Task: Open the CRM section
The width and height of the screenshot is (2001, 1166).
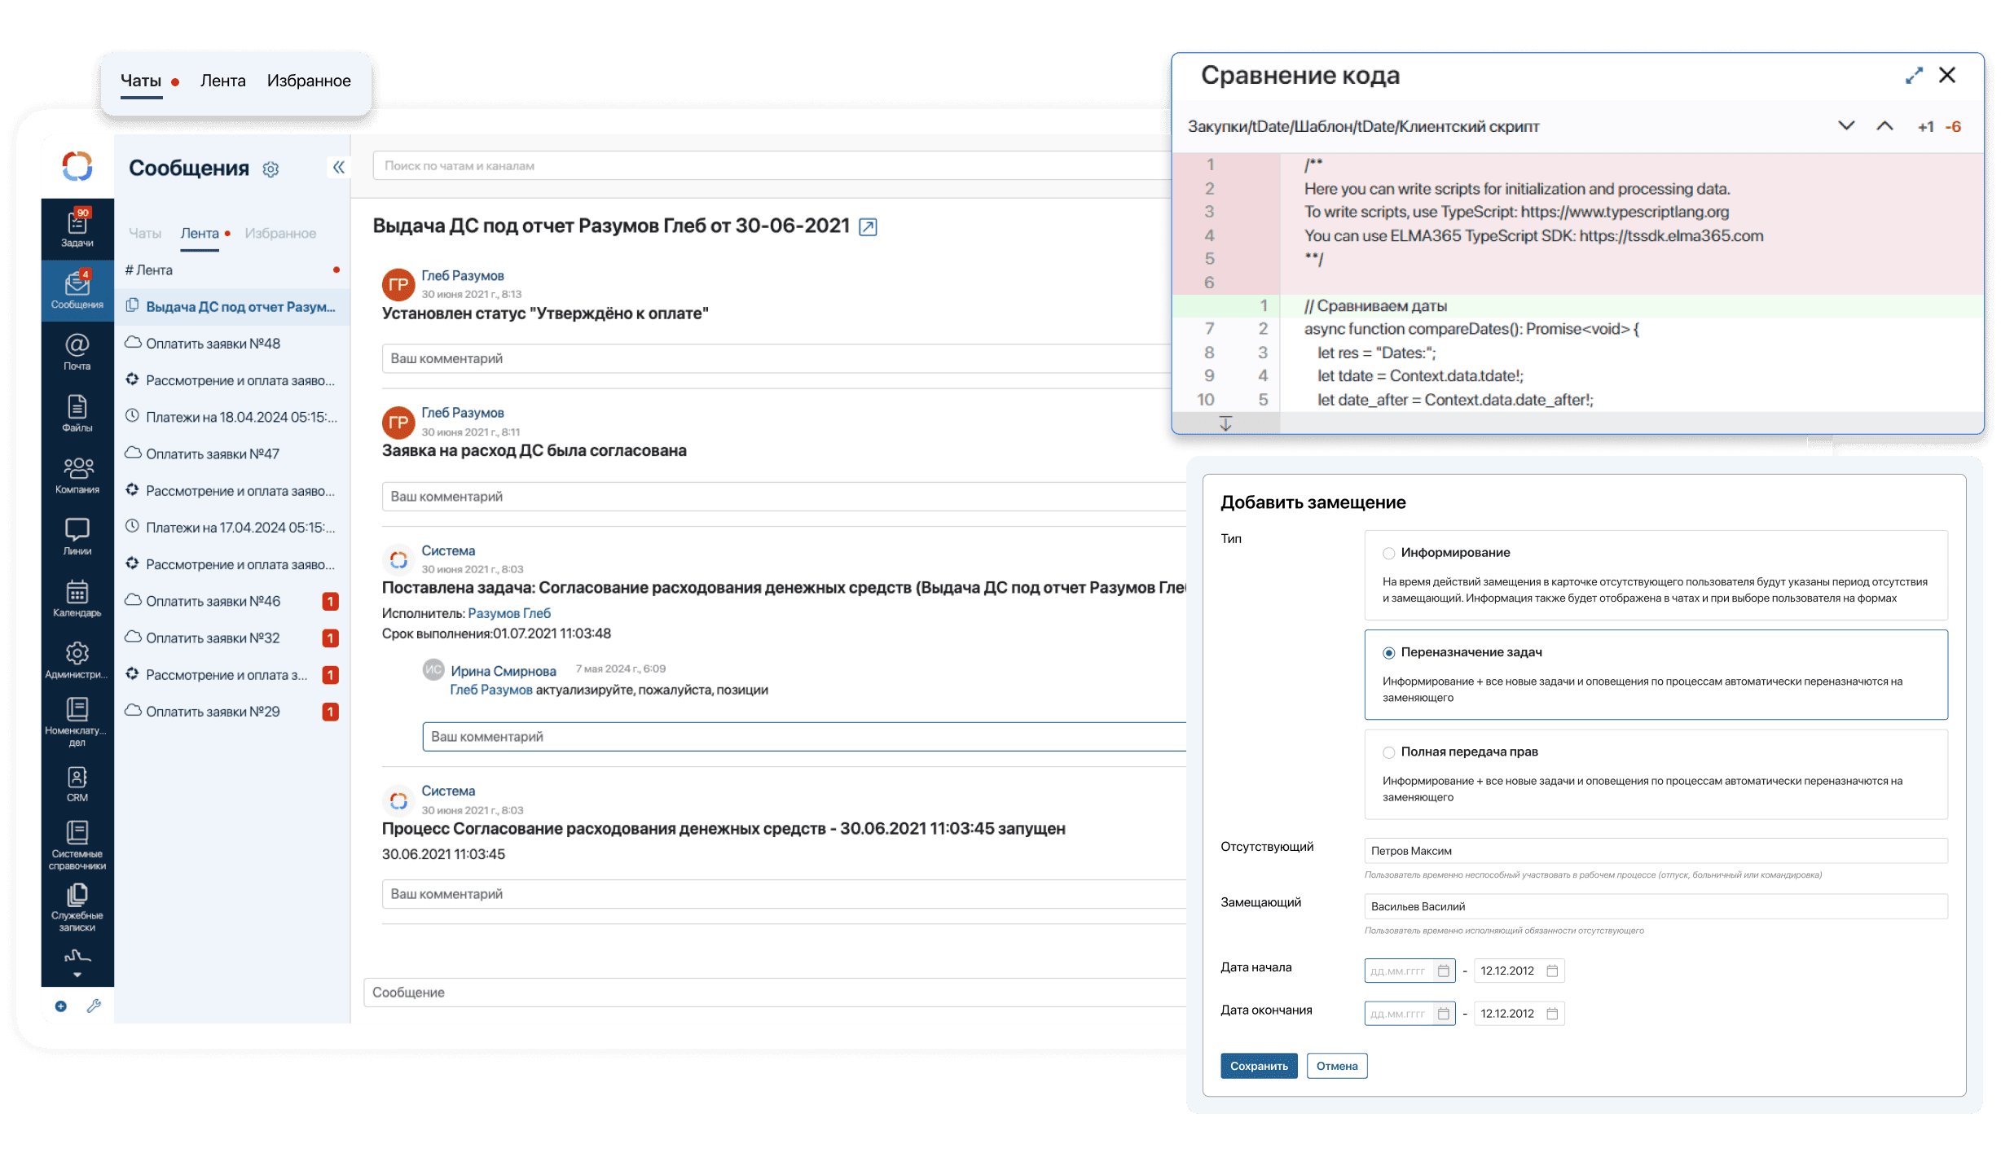Action: pyautogui.click(x=77, y=784)
